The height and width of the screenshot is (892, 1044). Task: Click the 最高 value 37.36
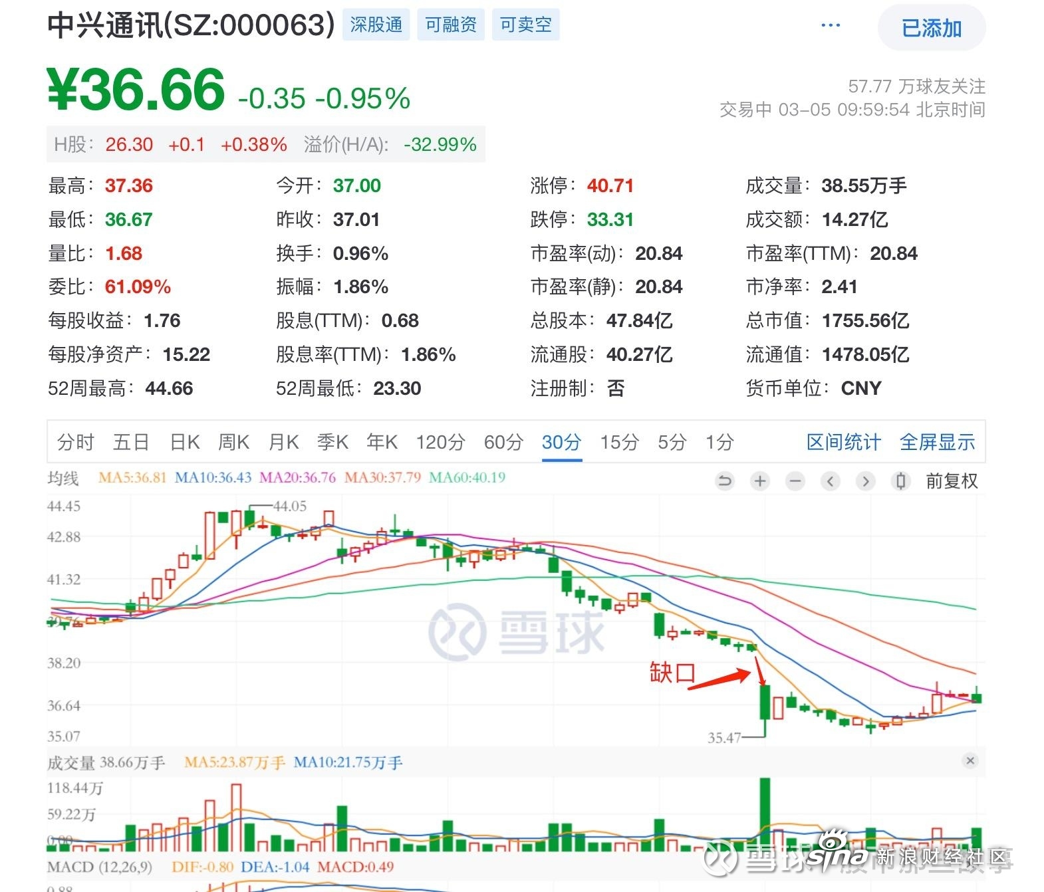tap(129, 185)
